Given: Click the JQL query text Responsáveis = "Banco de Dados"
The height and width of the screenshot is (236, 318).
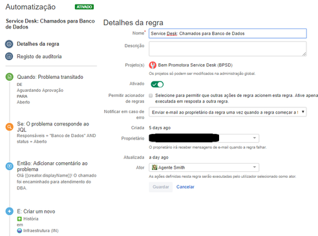Looking at the screenshot, I should tap(52, 136).
